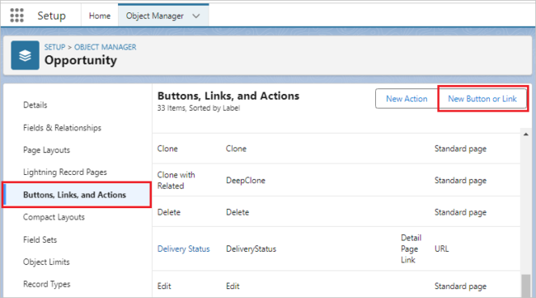Click the DeliveryStatus name cell
This screenshot has height=298, width=536.
(x=251, y=248)
